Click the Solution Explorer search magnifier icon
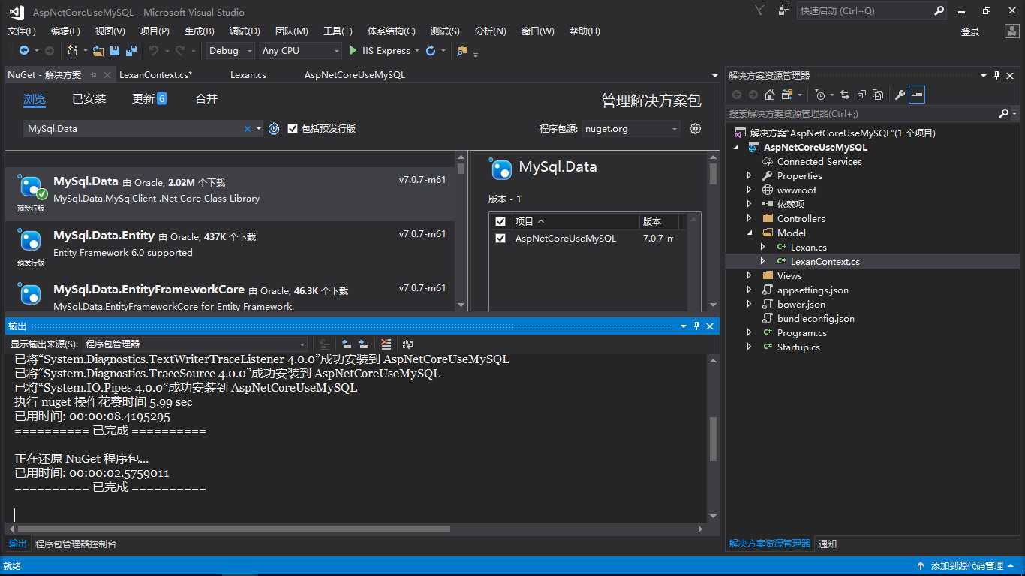 click(1004, 113)
